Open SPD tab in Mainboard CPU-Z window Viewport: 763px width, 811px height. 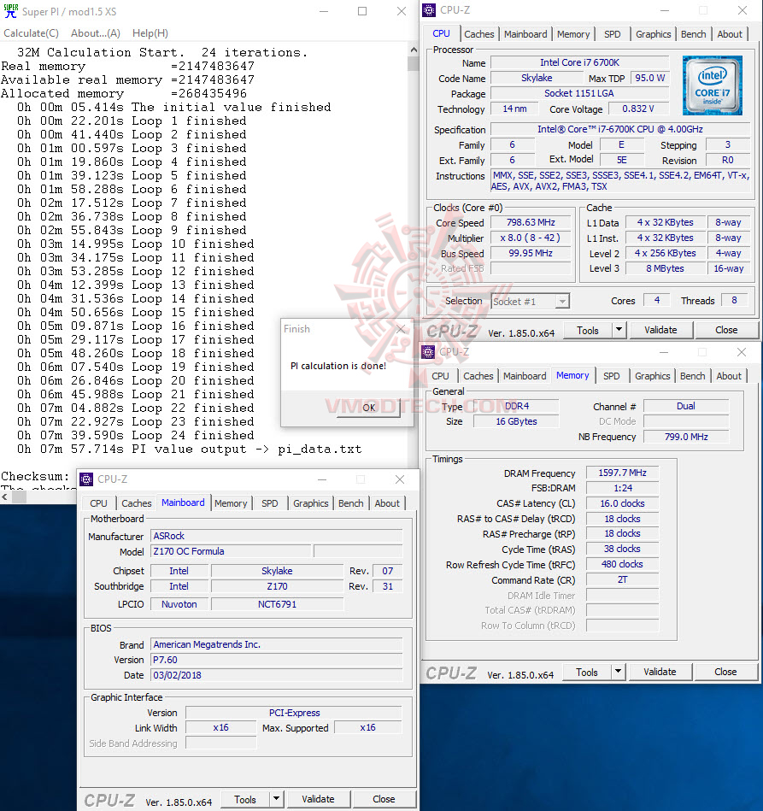pos(269,503)
